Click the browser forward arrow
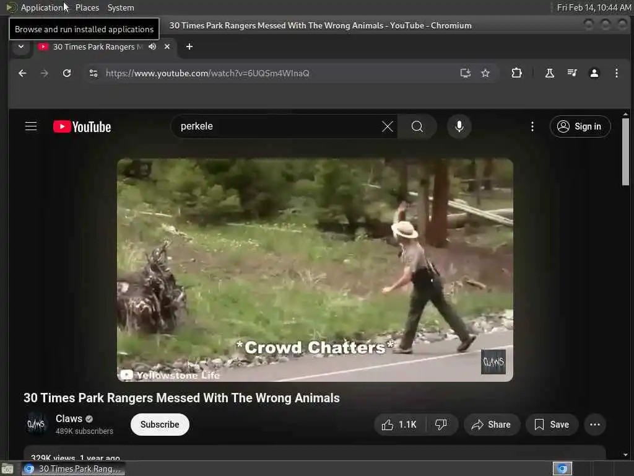 tap(45, 73)
